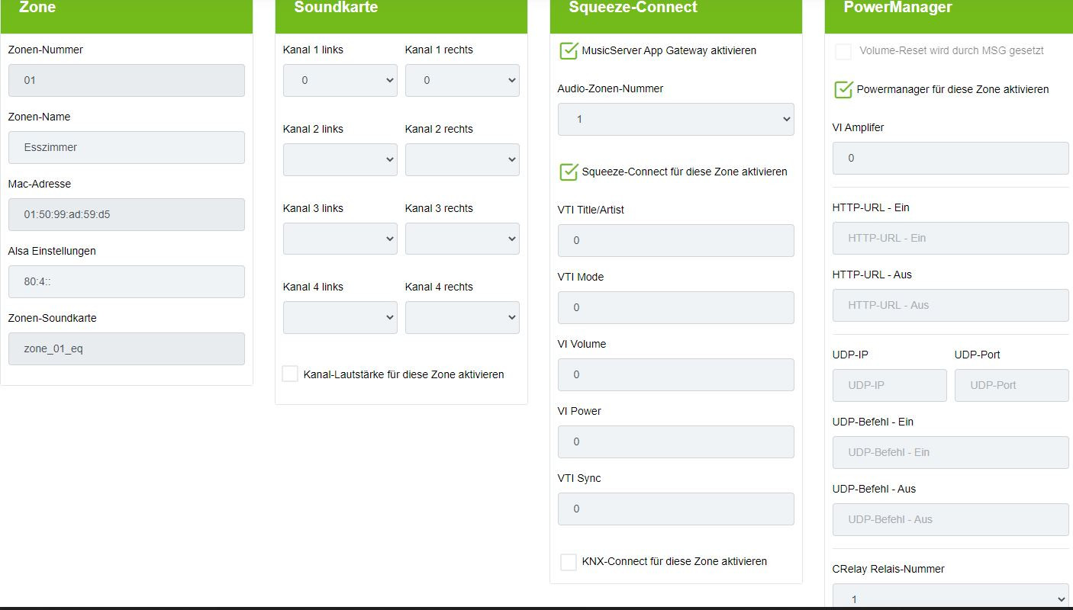The width and height of the screenshot is (1073, 610).
Task: Toggle Squeeze-Connect für diese Zone aktivieren
Action: (x=569, y=172)
